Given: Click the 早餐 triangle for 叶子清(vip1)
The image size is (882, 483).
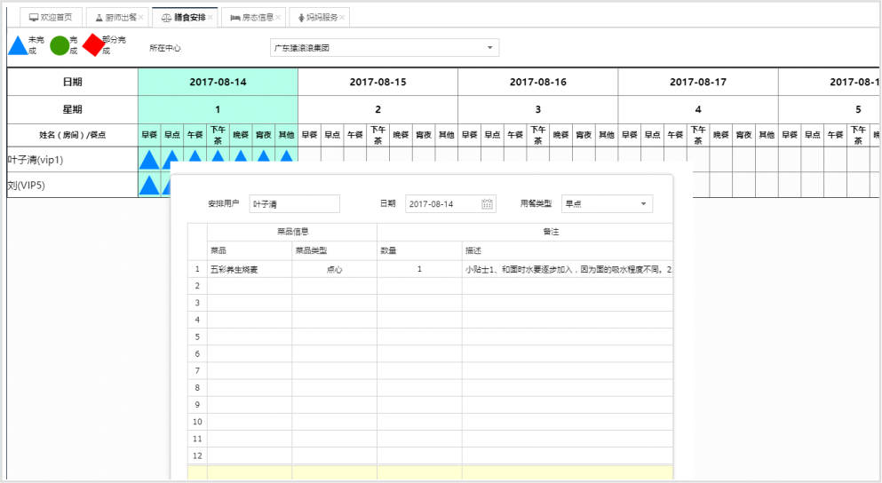Looking at the screenshot, I should 149,161.
